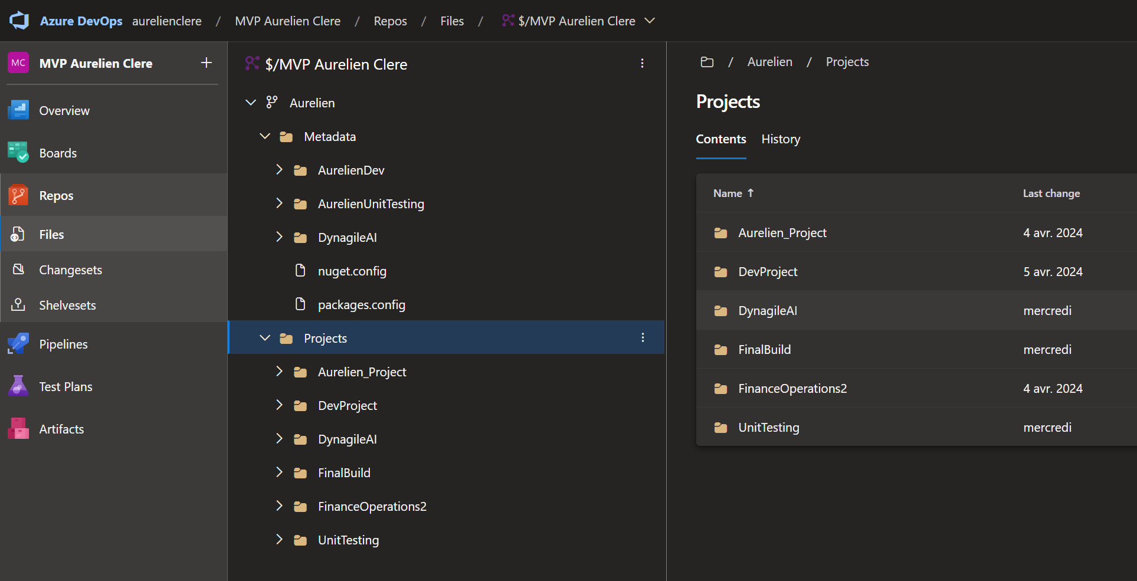Click the Repos icon in sidebar

pyautogui.click(x=18, y=195)
